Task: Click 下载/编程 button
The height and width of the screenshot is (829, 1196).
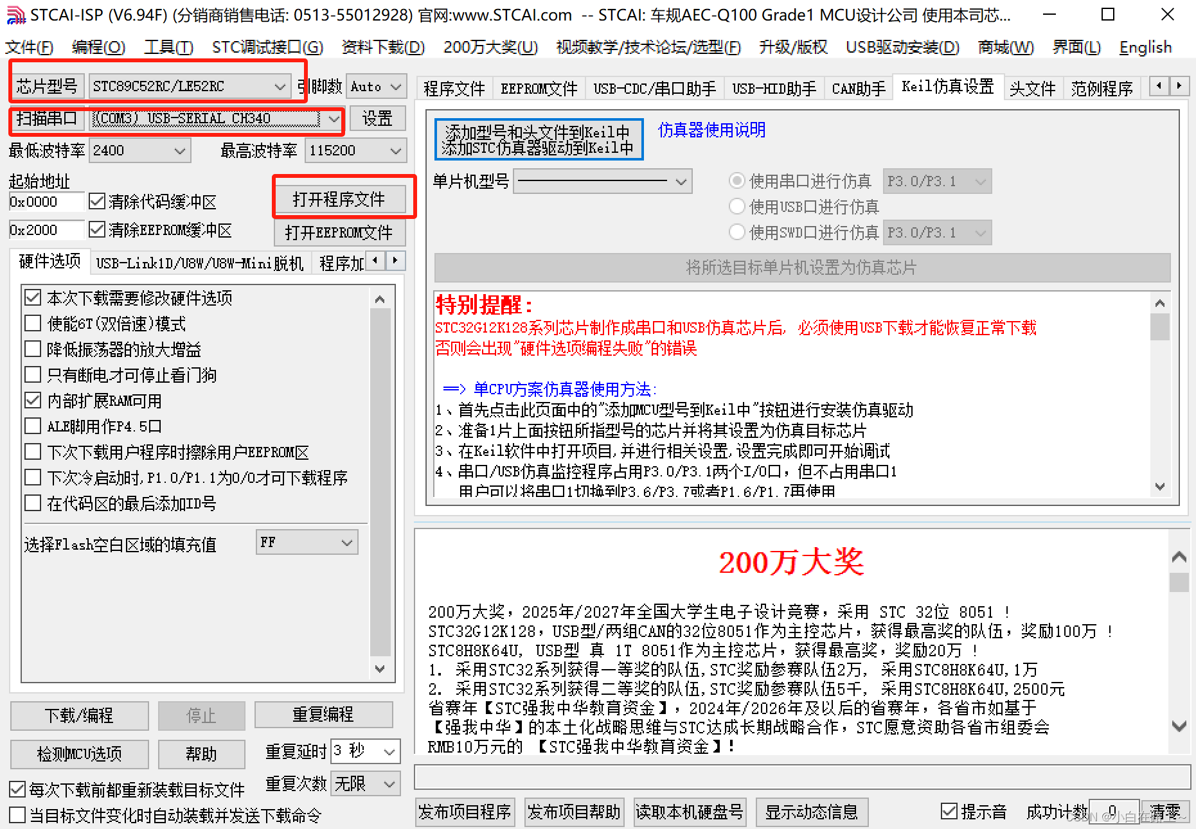Action: pos(80,715)
